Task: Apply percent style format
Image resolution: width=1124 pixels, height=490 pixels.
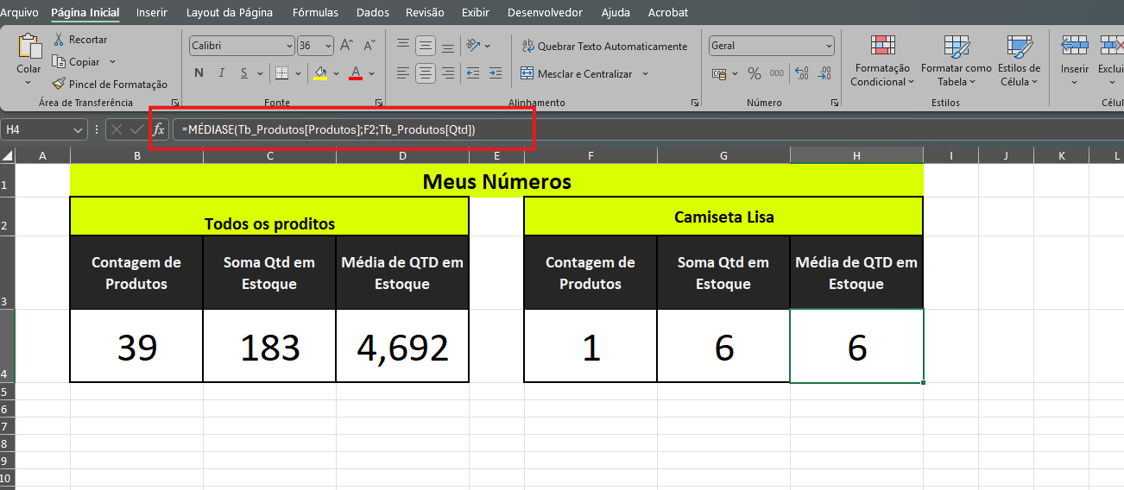Action: (x=755, y=73)
